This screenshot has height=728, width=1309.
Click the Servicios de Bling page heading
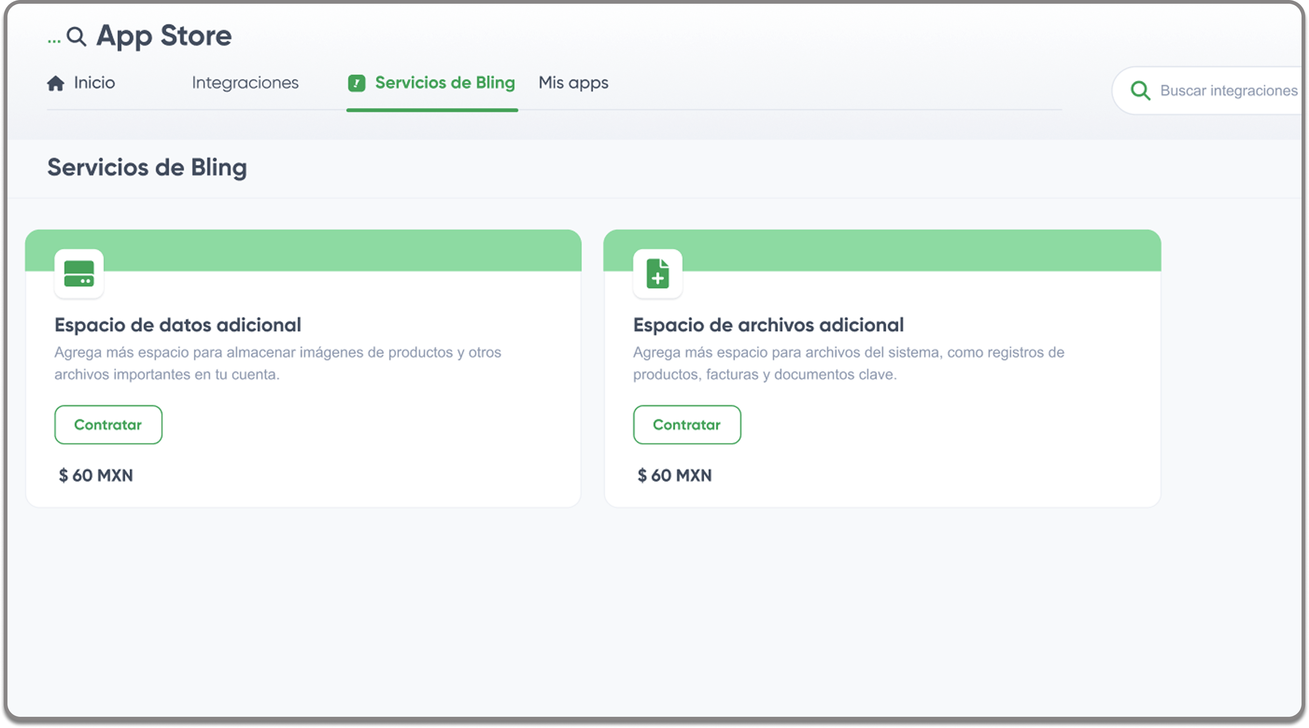(148, 168)
